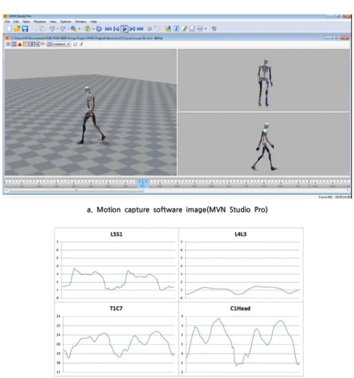Click the 'Frame' status text at bottom right
Screen dimensions: 354x378
(x=334, y=197)
